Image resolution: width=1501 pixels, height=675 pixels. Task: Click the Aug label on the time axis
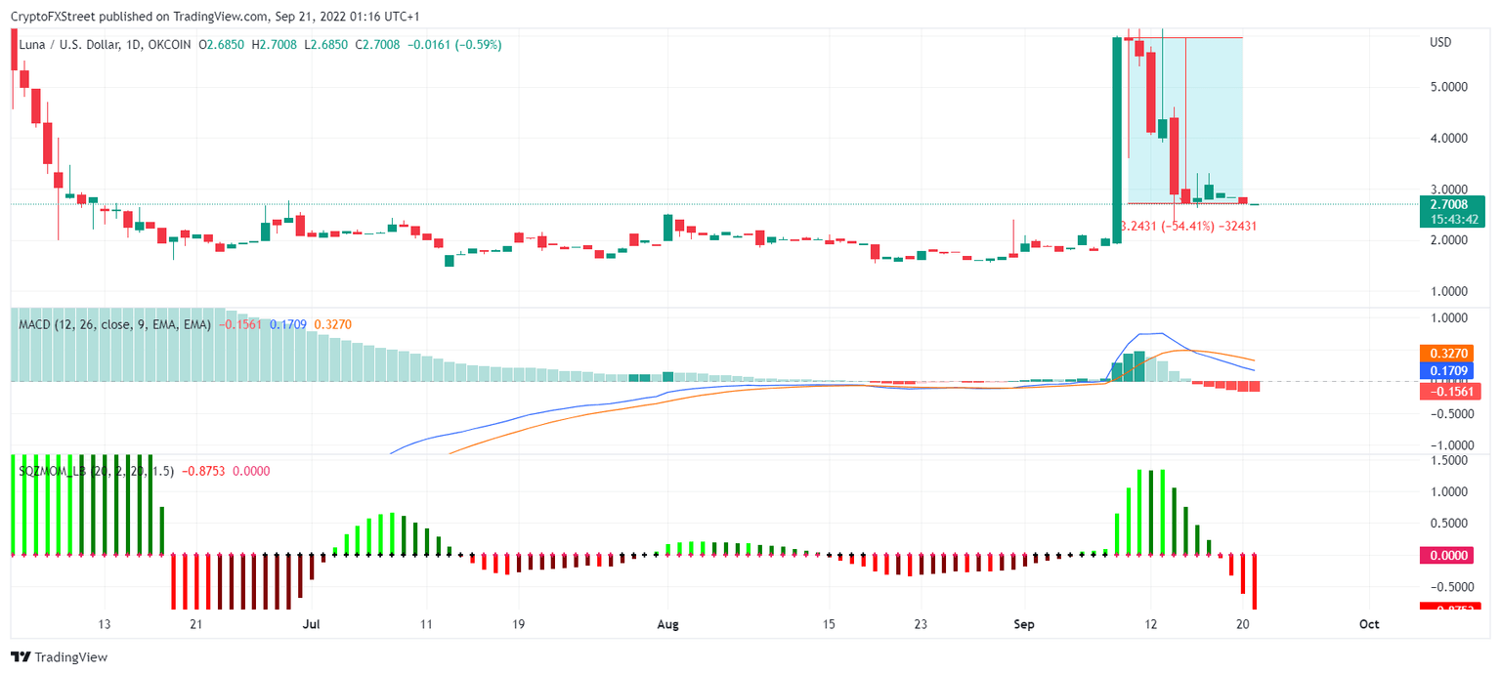668,624
